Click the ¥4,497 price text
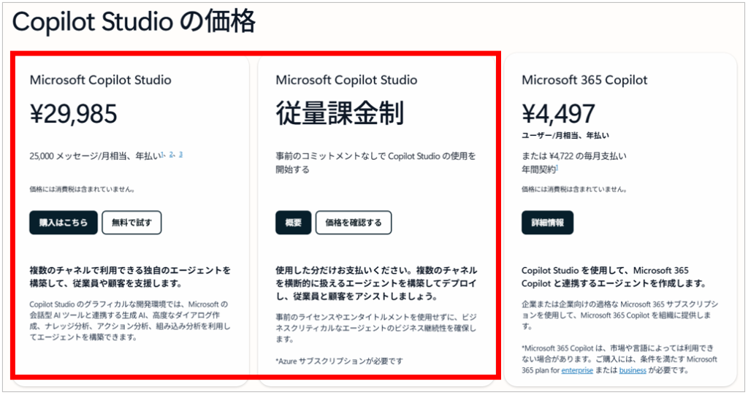 click(x=558, y=114)
